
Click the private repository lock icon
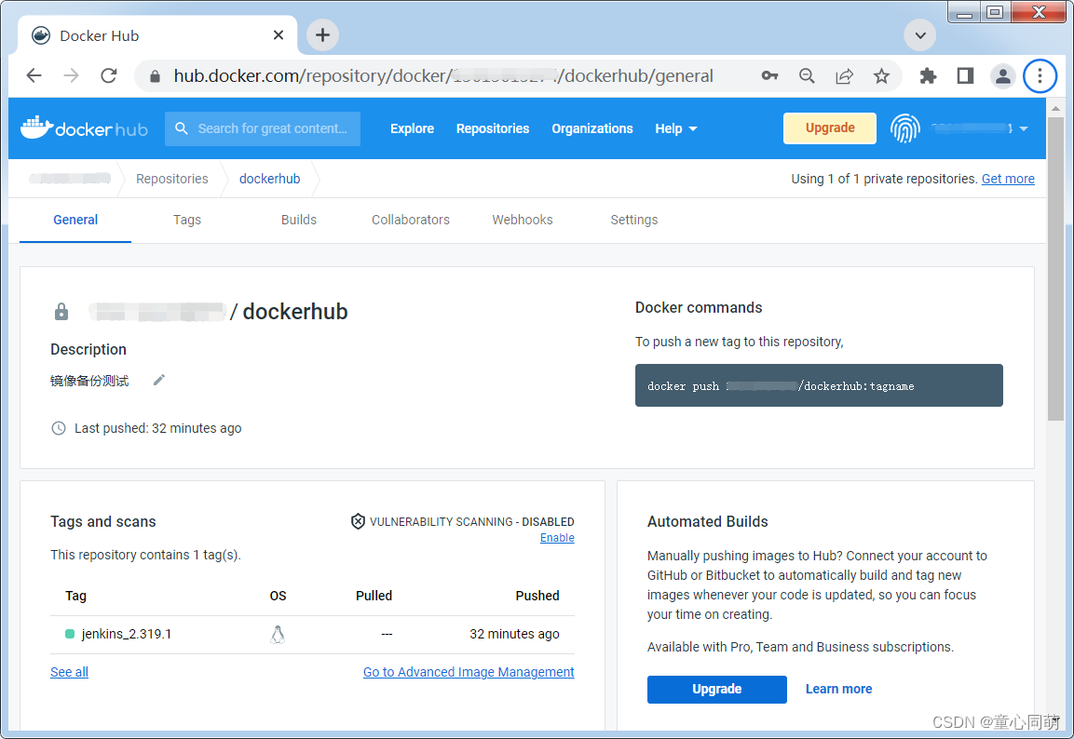61,311
